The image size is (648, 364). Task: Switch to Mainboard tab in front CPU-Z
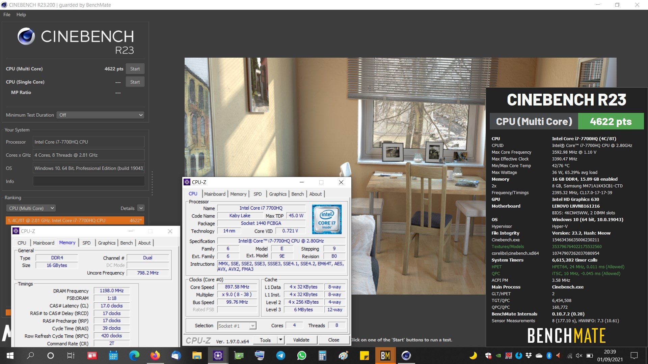215,194
